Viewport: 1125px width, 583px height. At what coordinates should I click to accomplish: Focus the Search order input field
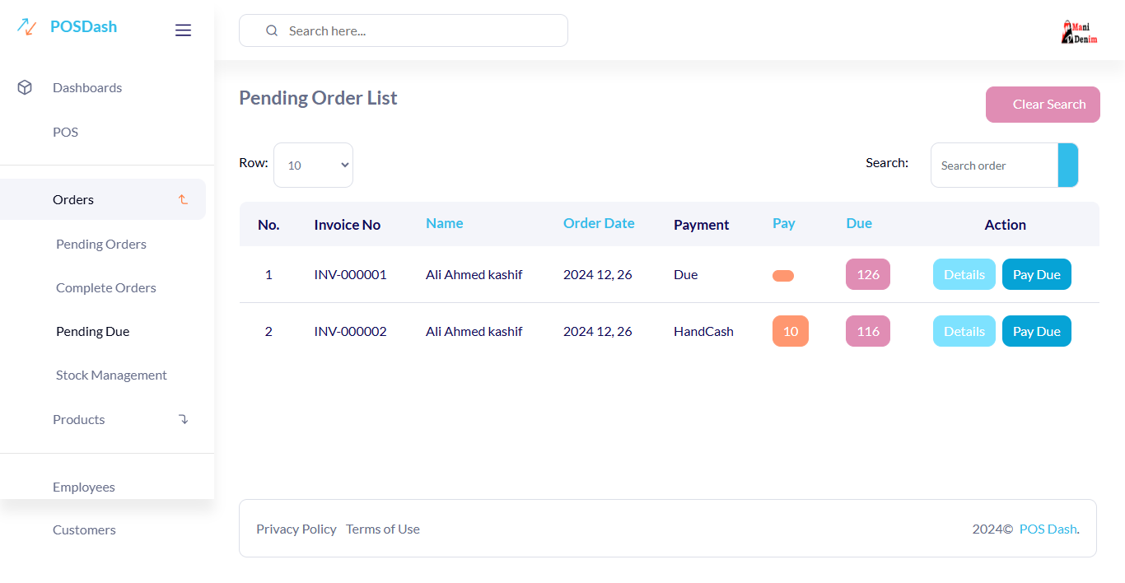pos(994,165)
